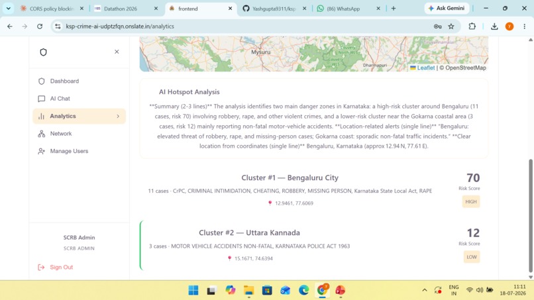
Task: Open Manage Users in the sidebar
Action: pos(79,151)
